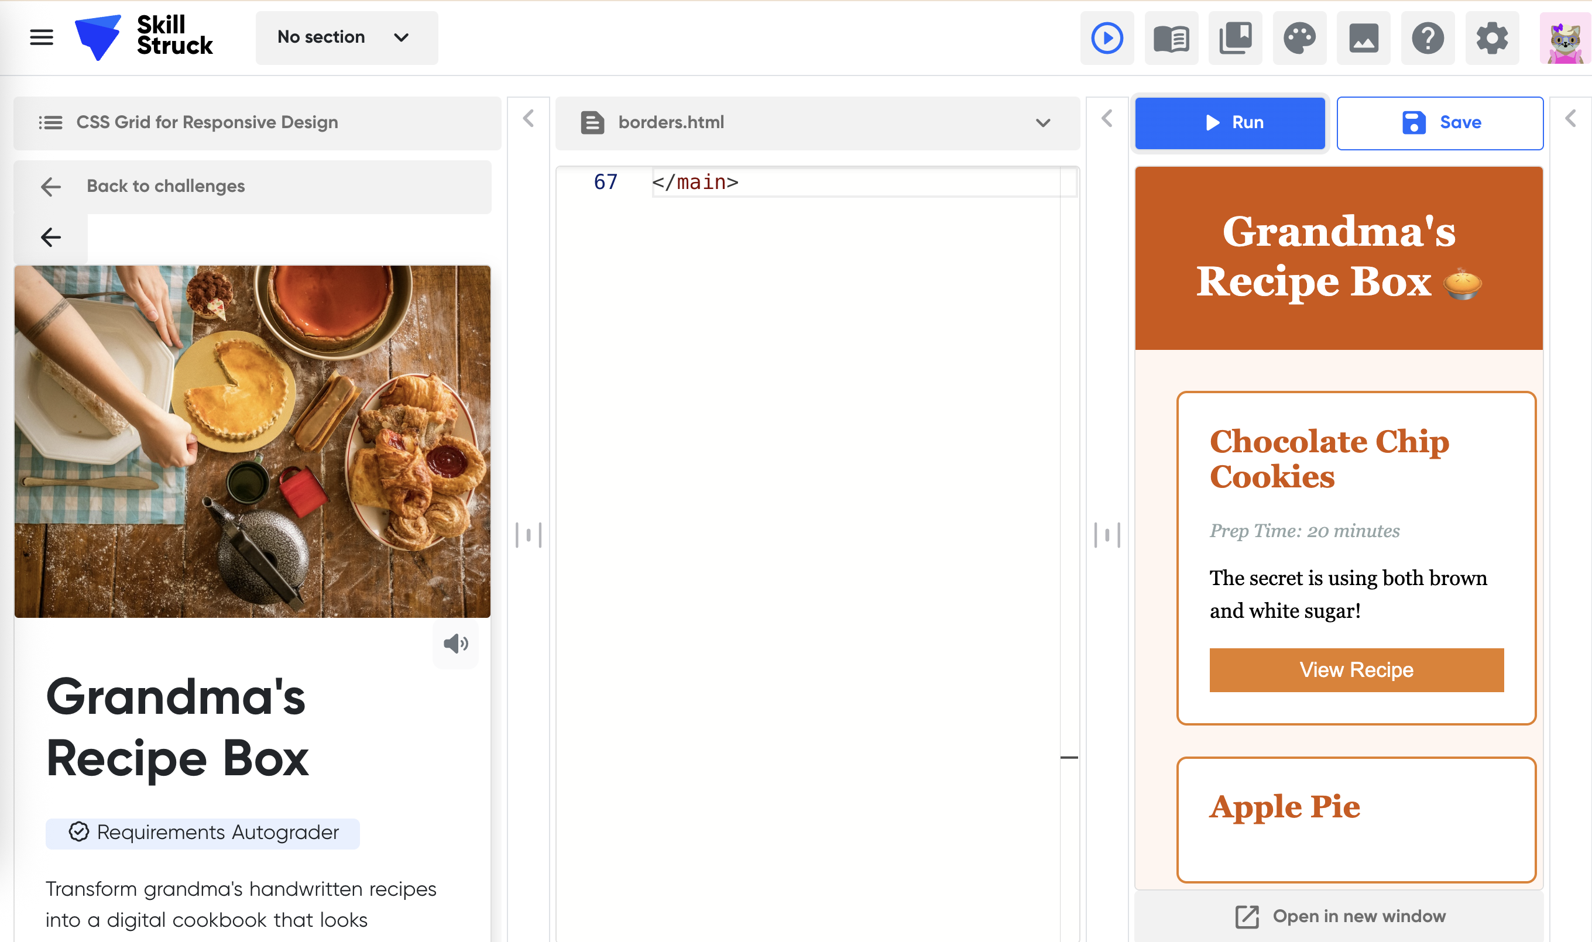Open settings gear icon
Screen dimensions: 1592x942
click(1492, 38)
